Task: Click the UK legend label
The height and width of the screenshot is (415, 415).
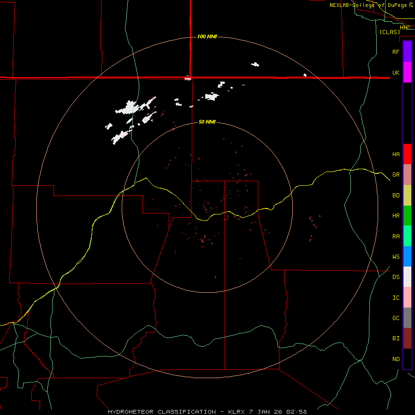Action: tap(396, 73)
